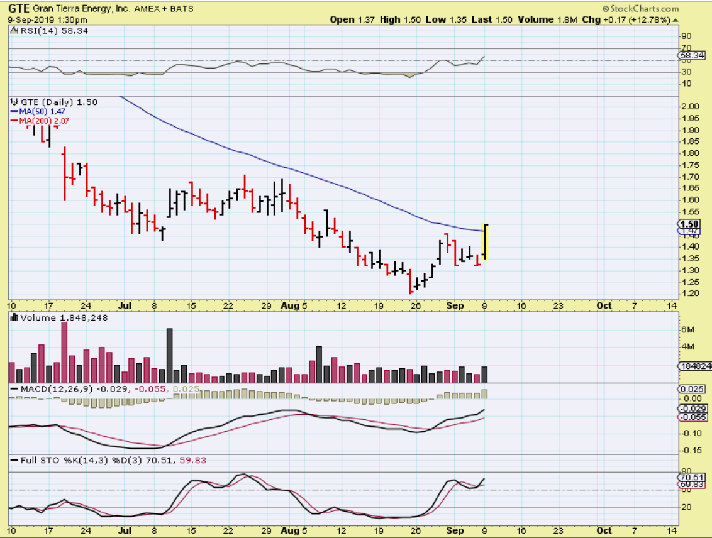Click the red MA(200) legend dash
712x538 pixels.
[14, 121]
